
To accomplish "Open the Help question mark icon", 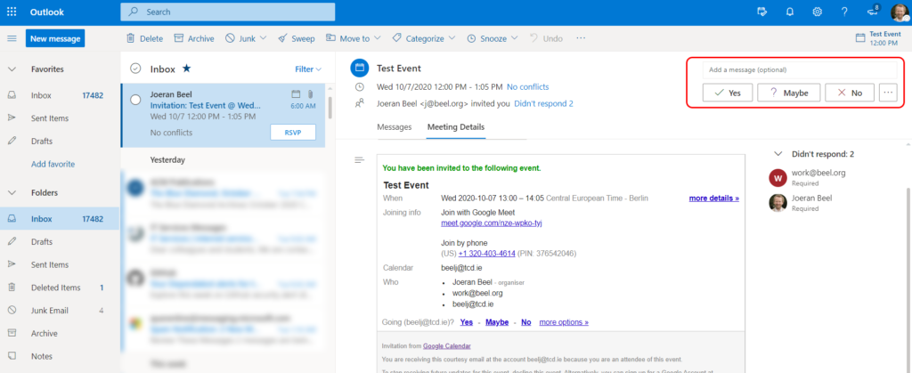I will coord(844,12).
